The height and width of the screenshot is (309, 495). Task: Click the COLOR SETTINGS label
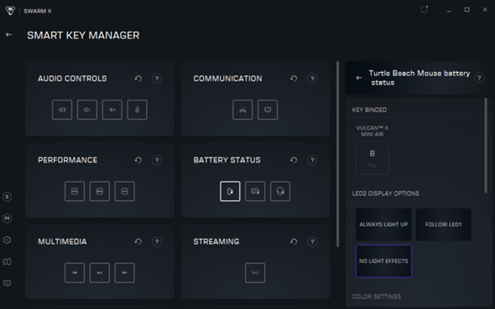[x=377, y=296]
